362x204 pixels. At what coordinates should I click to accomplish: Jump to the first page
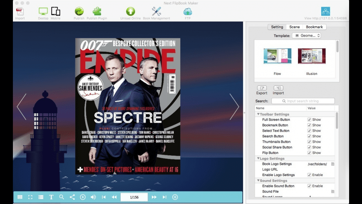104,197
